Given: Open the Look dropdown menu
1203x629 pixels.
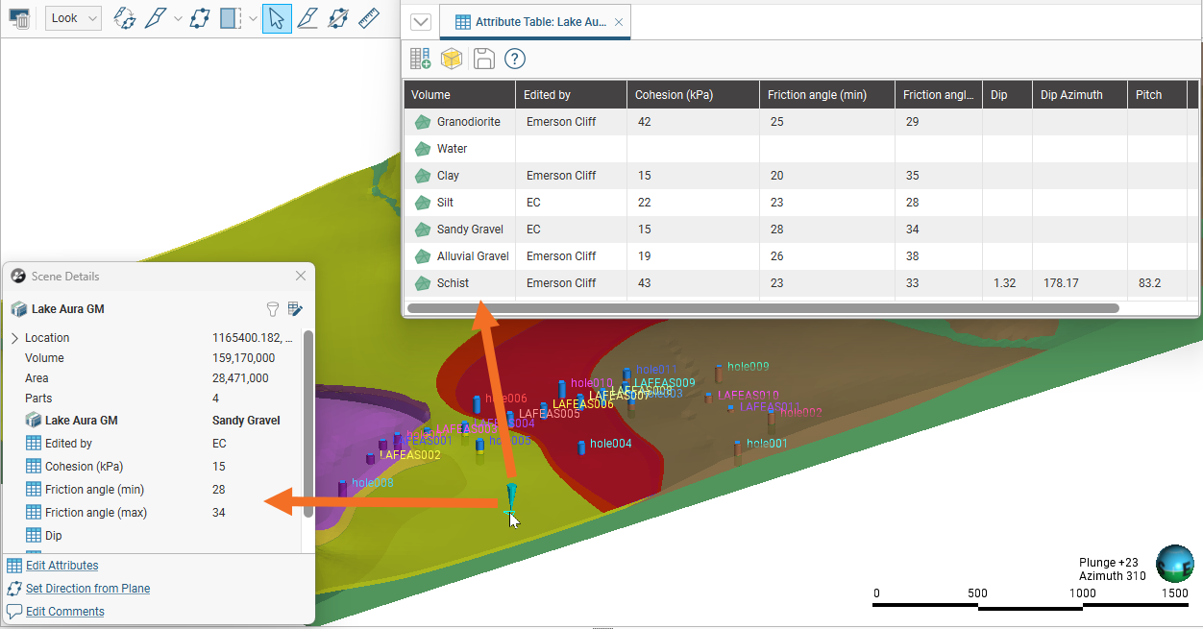Looking at the screenshot, I should [x=73, y=18].
